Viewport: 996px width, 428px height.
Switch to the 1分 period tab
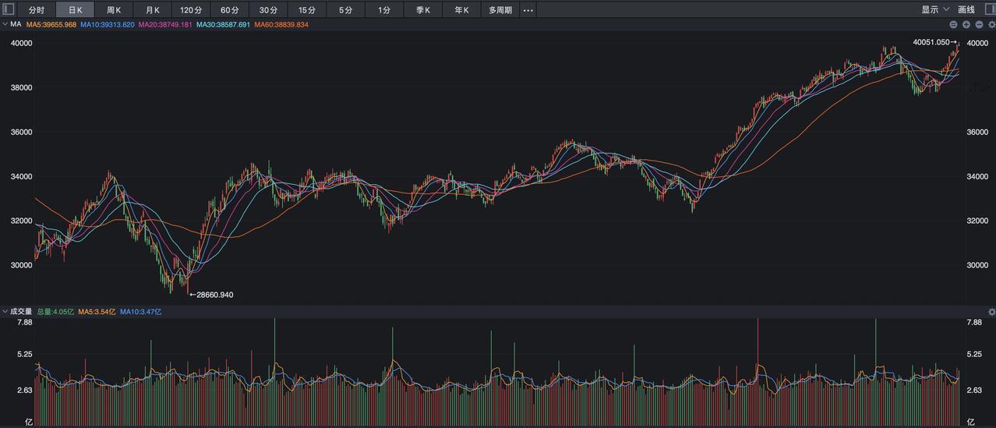(x=384, y=10)
